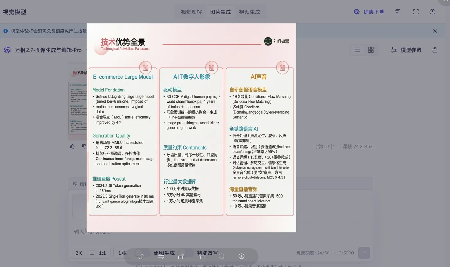450x267 pixels.
Task: Click the new-conversation icon beside 优惠下单
Action: (x=397, y=12)
